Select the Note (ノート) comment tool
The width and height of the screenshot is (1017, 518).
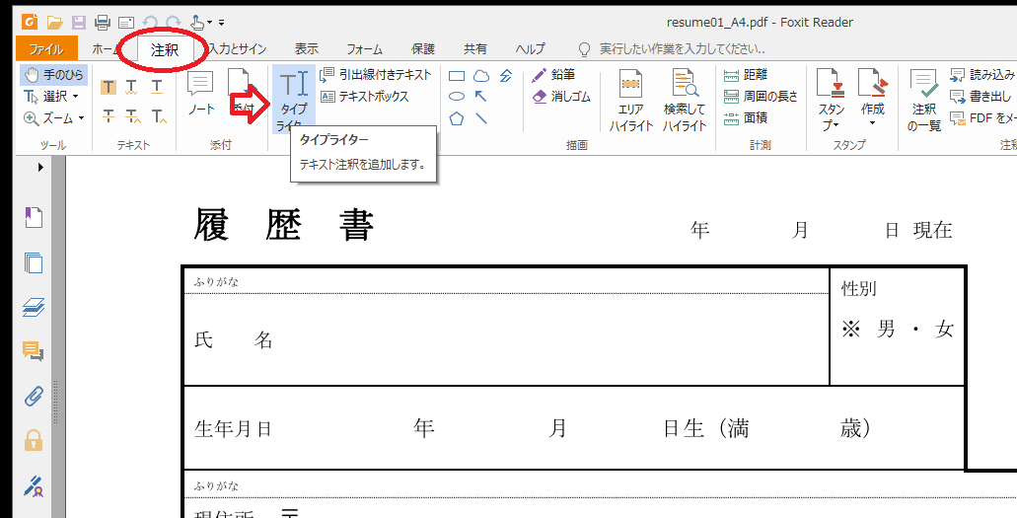(201, 94)
